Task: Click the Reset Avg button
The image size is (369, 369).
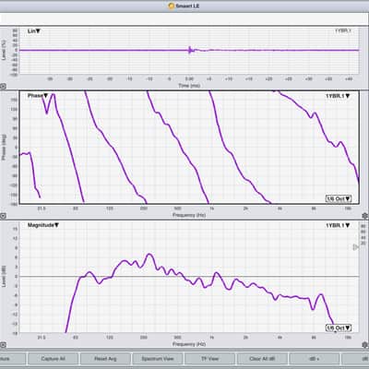Action: (x=105, y=359)
